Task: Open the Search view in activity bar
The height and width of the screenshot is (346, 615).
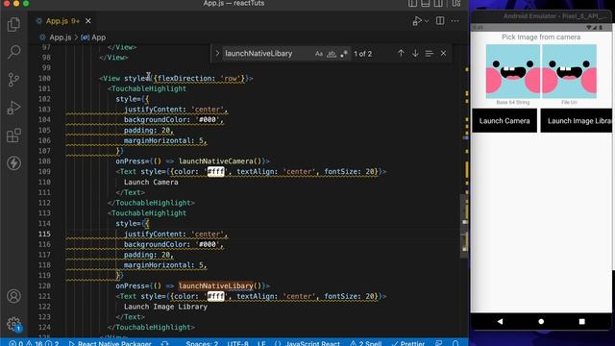Action: pos(13,52)
